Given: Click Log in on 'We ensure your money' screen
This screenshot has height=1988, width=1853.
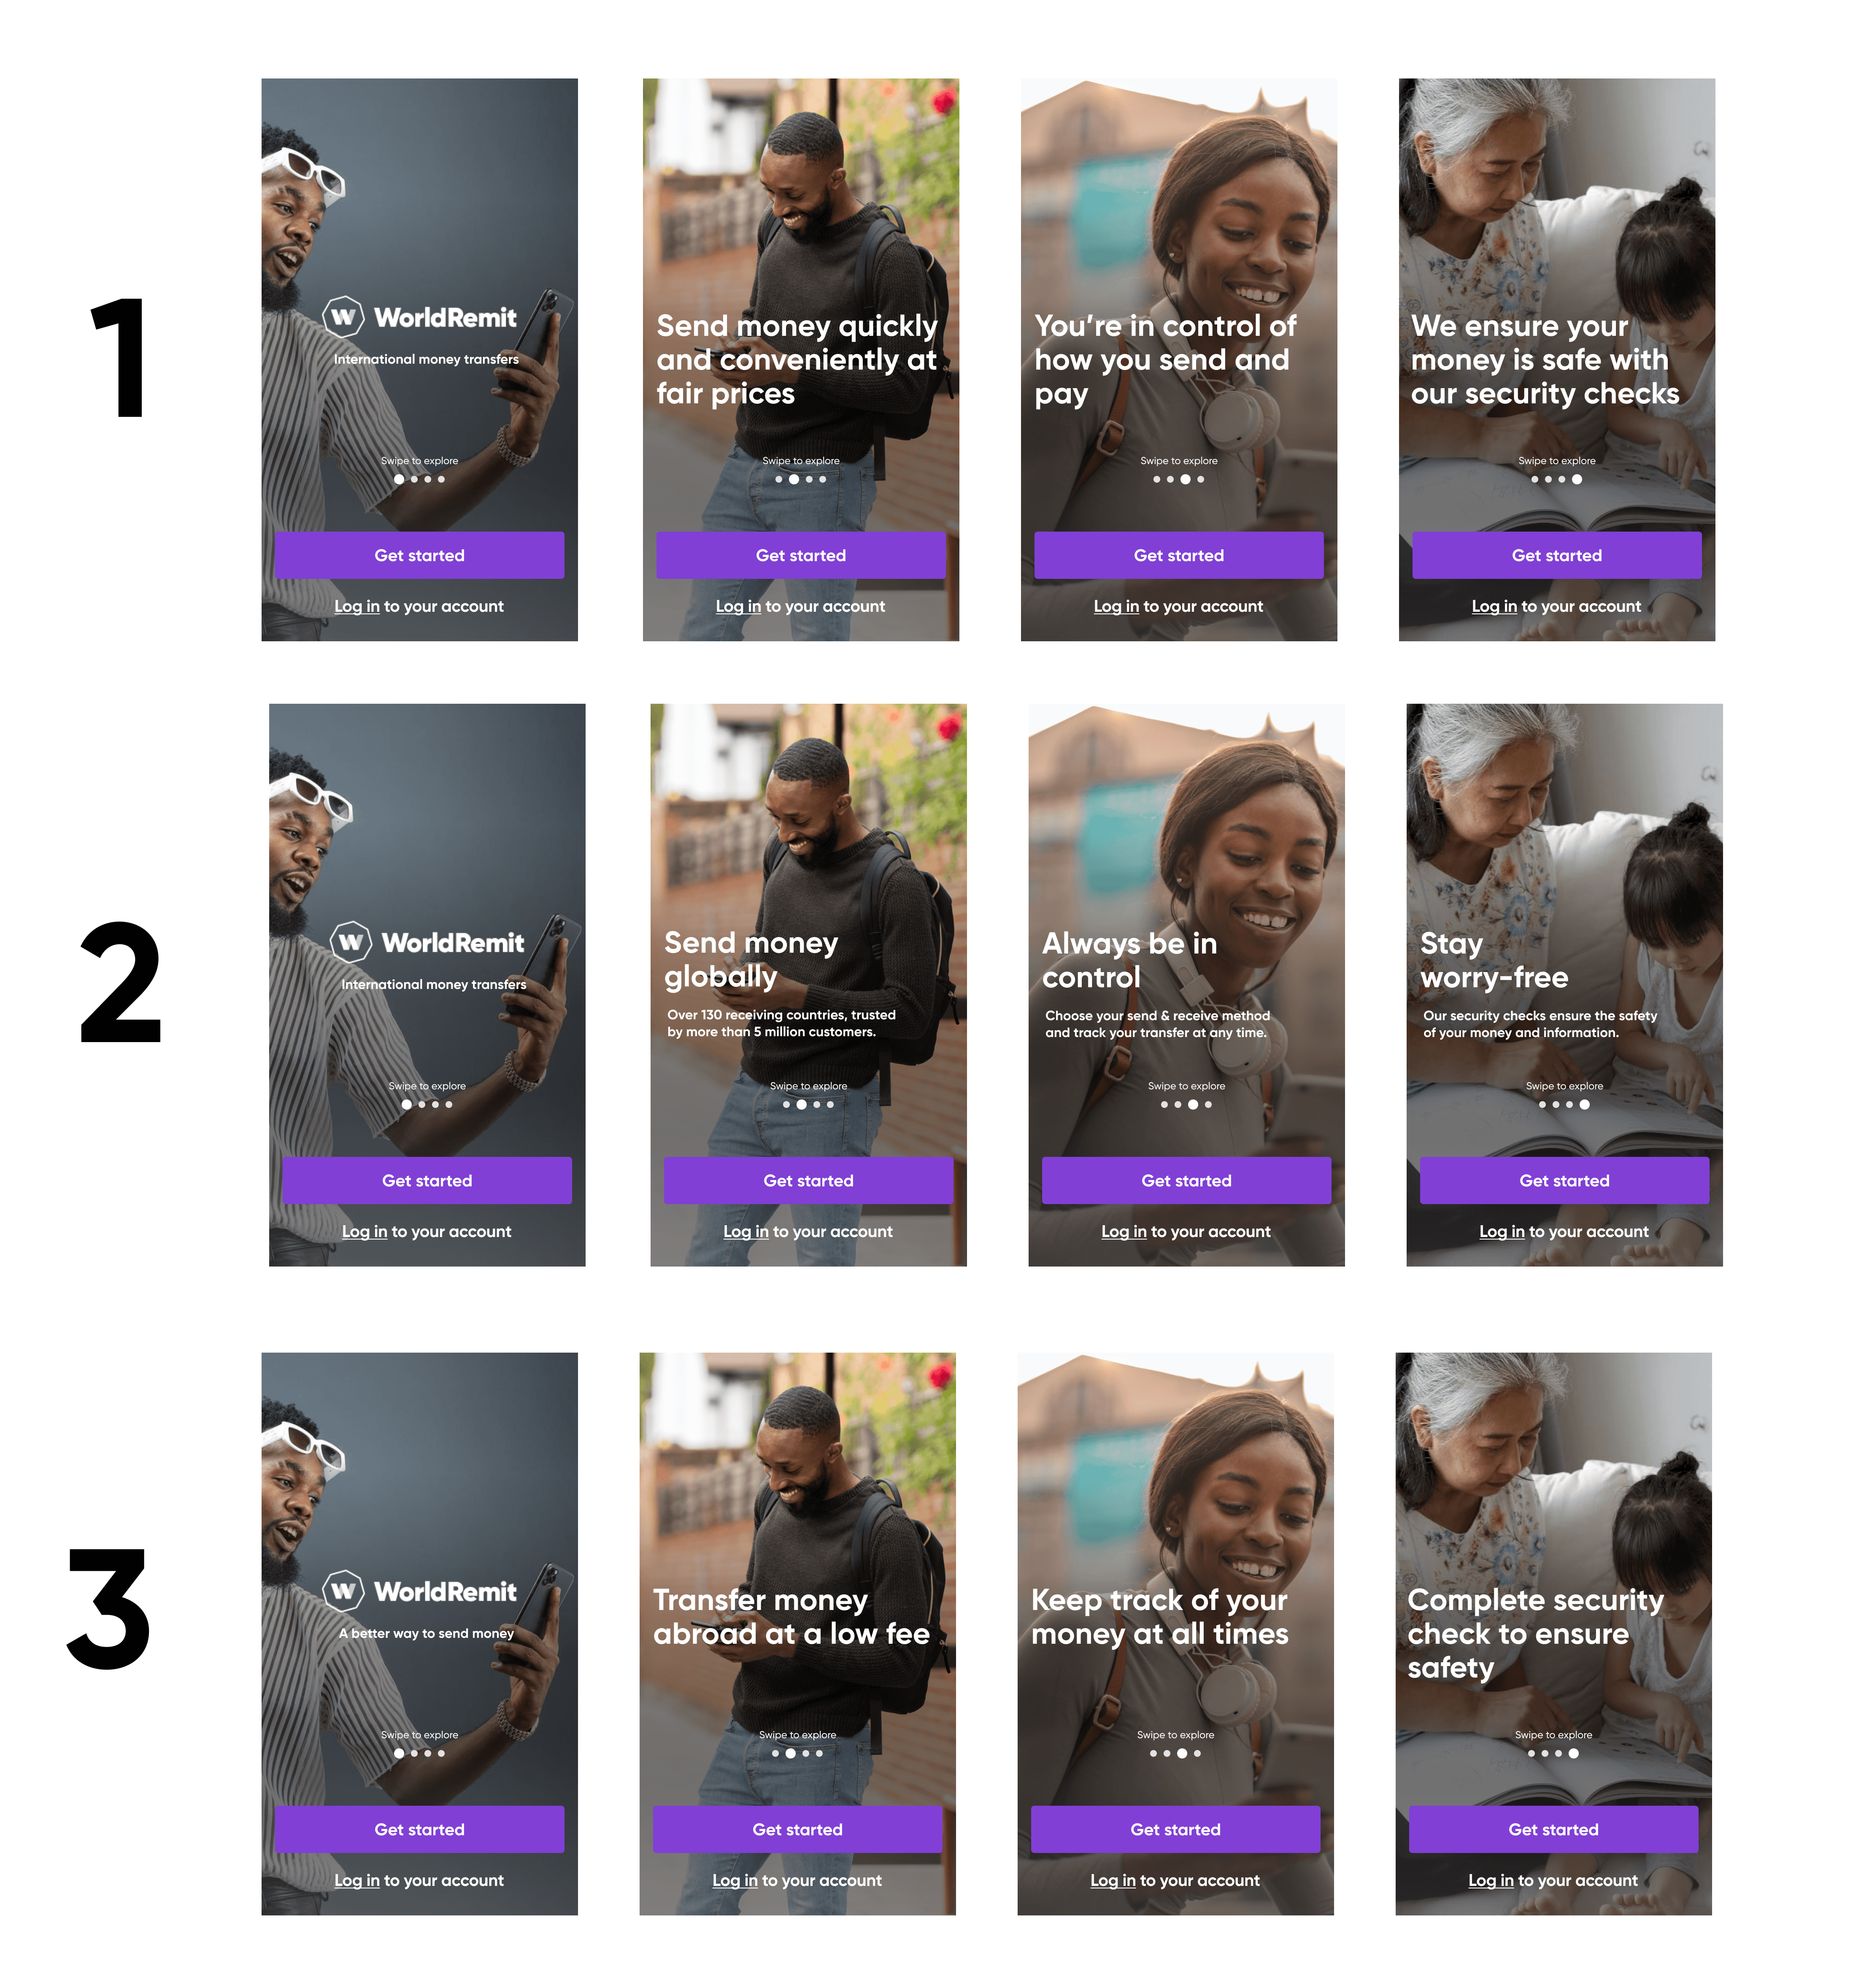Looking at the screenshot, I should 1494,606.
